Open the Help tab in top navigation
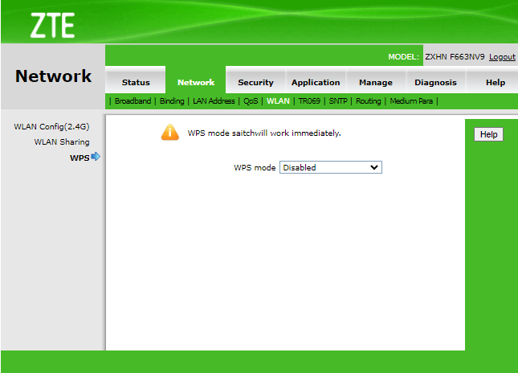This screenshot has height=373, width=518. (x=496, y=82)
